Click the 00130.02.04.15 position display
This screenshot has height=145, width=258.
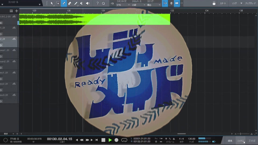pyautogui.click(x=60, y=139)
